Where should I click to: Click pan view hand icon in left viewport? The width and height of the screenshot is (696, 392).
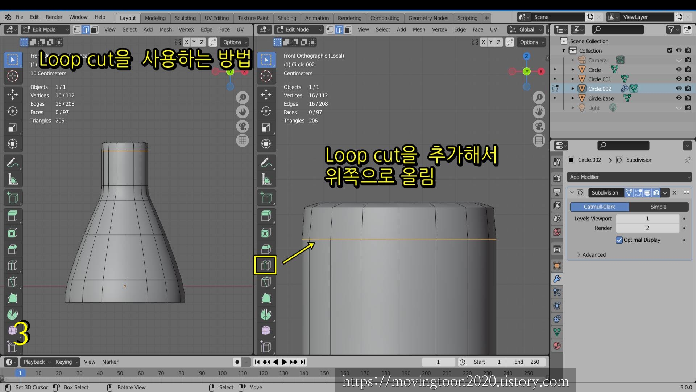(243, 112)
